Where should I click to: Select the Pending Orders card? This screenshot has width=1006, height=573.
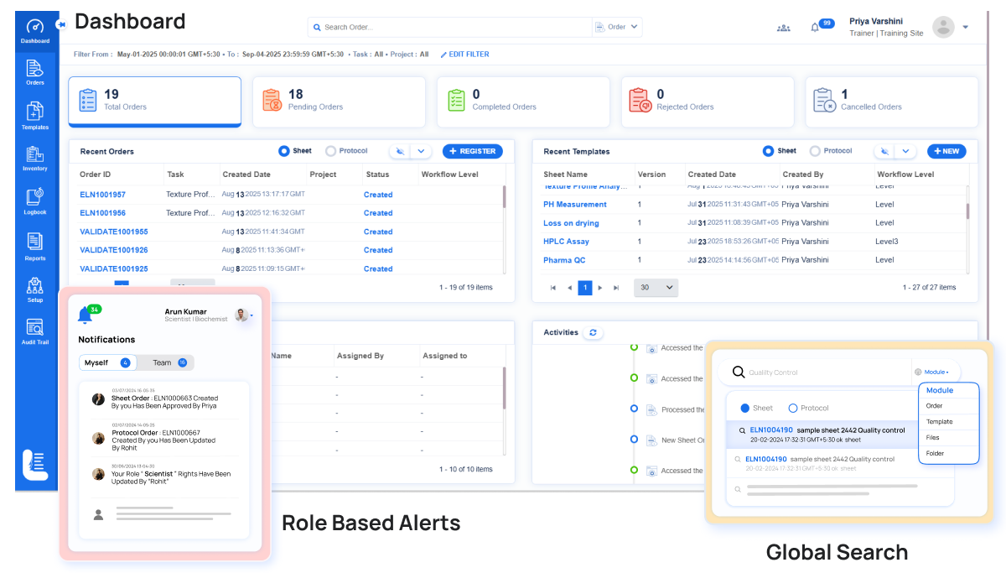(339, 102)
